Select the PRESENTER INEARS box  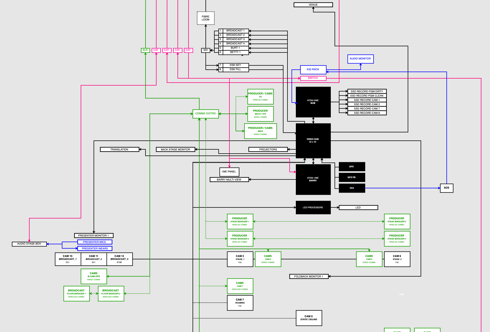(95, 248)
